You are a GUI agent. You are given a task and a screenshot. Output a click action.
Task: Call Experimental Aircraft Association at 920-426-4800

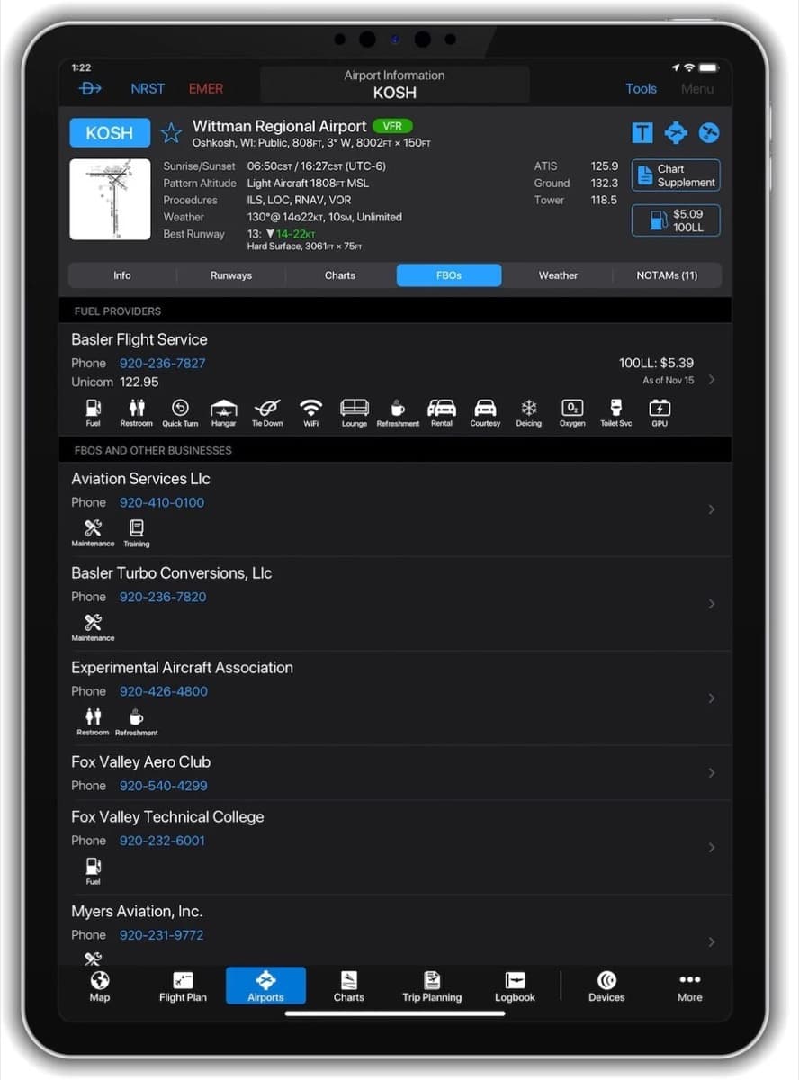[x=164, y=691]
